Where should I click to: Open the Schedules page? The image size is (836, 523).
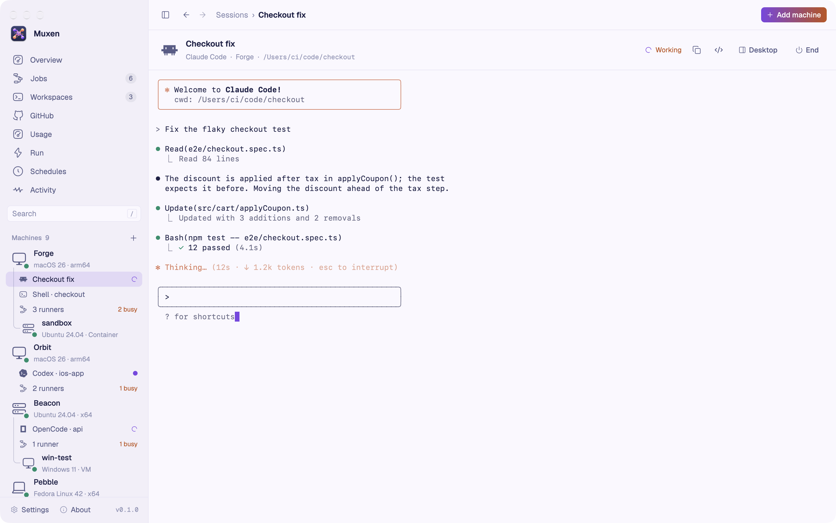(x=74, y=171)
